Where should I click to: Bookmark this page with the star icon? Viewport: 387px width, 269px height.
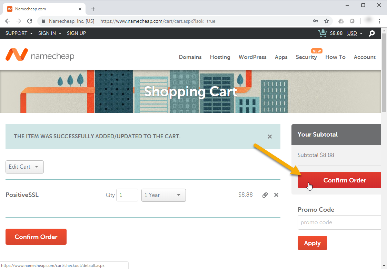tap(327, 21)
